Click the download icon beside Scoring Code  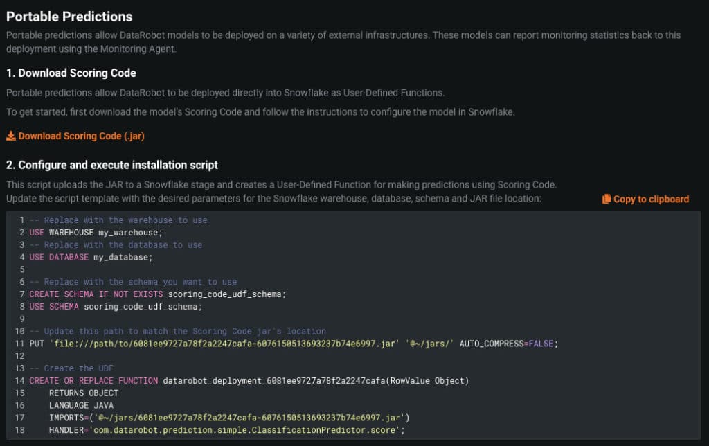click(x=11, y=136)
